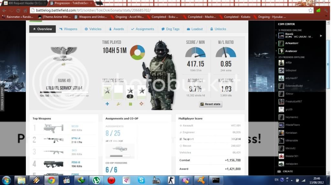Select friend Arkantorr in Com Center
This screenshot has height=185, width=331.
pyautogui.click(x=292, y=43)
